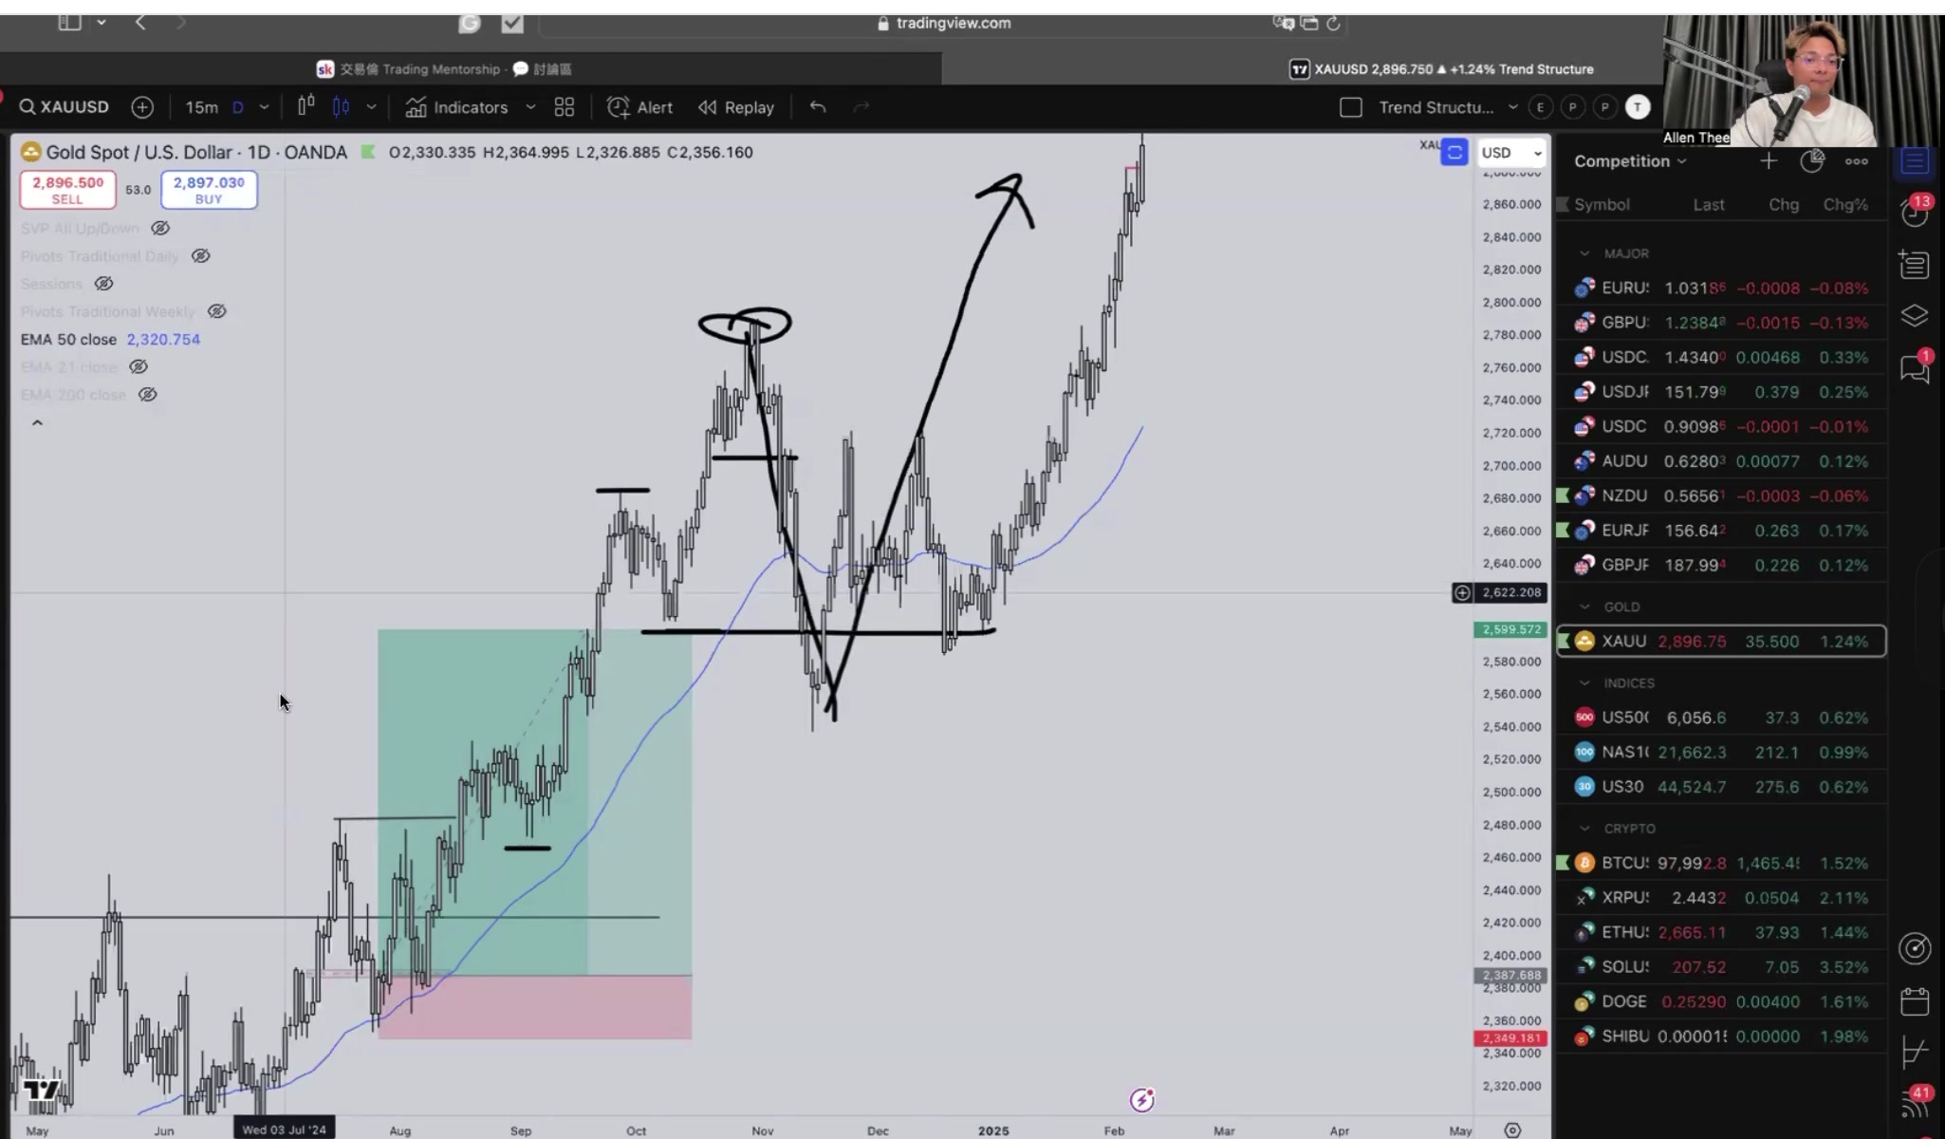Open the chat icon in right sidebar
The height and width of the screenshot is (1139, 1945).
pyautogui.click(x=1915, y=368)
